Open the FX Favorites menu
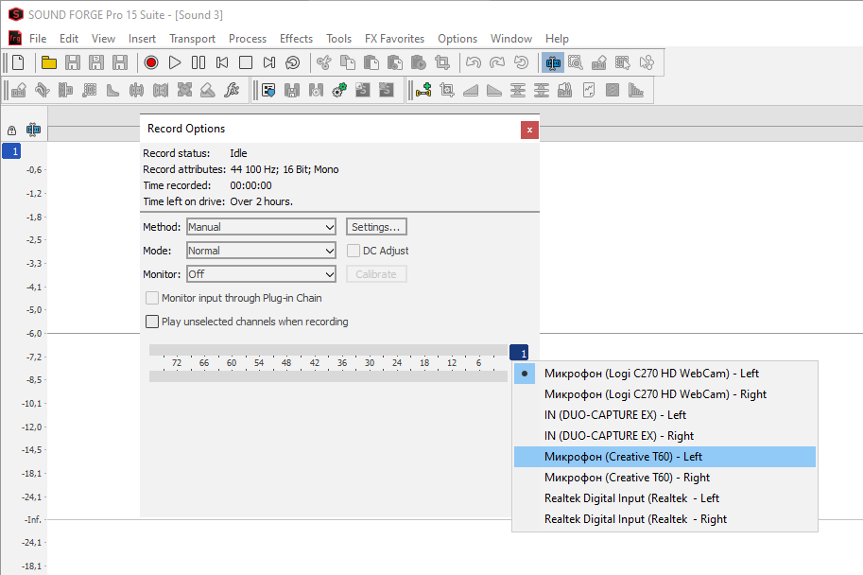The height and width of the screenshot is (575, 863). point(394,39)
